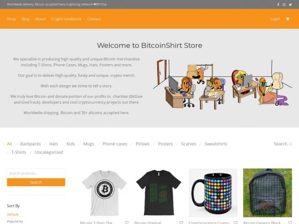Screen dimensions: 299x224
Task: Open the Contact page
Action: click(x=94, y=19)
